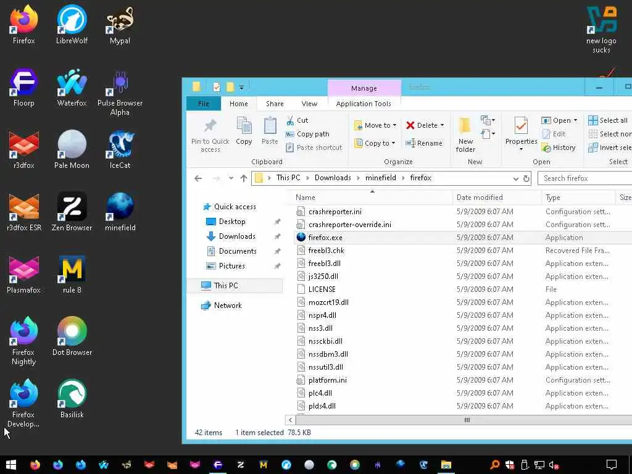Select the Floorp desktop shortcut
Viewport: 632px width, 474px height.
[24, 87]
